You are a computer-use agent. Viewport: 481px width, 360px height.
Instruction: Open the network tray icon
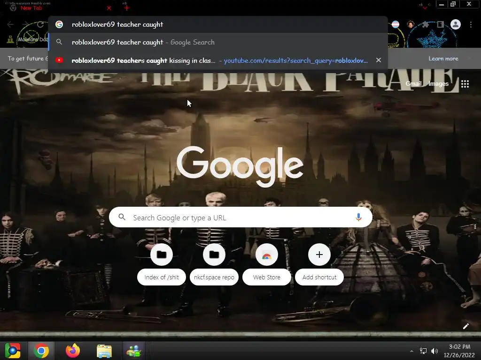pos(423,351)
